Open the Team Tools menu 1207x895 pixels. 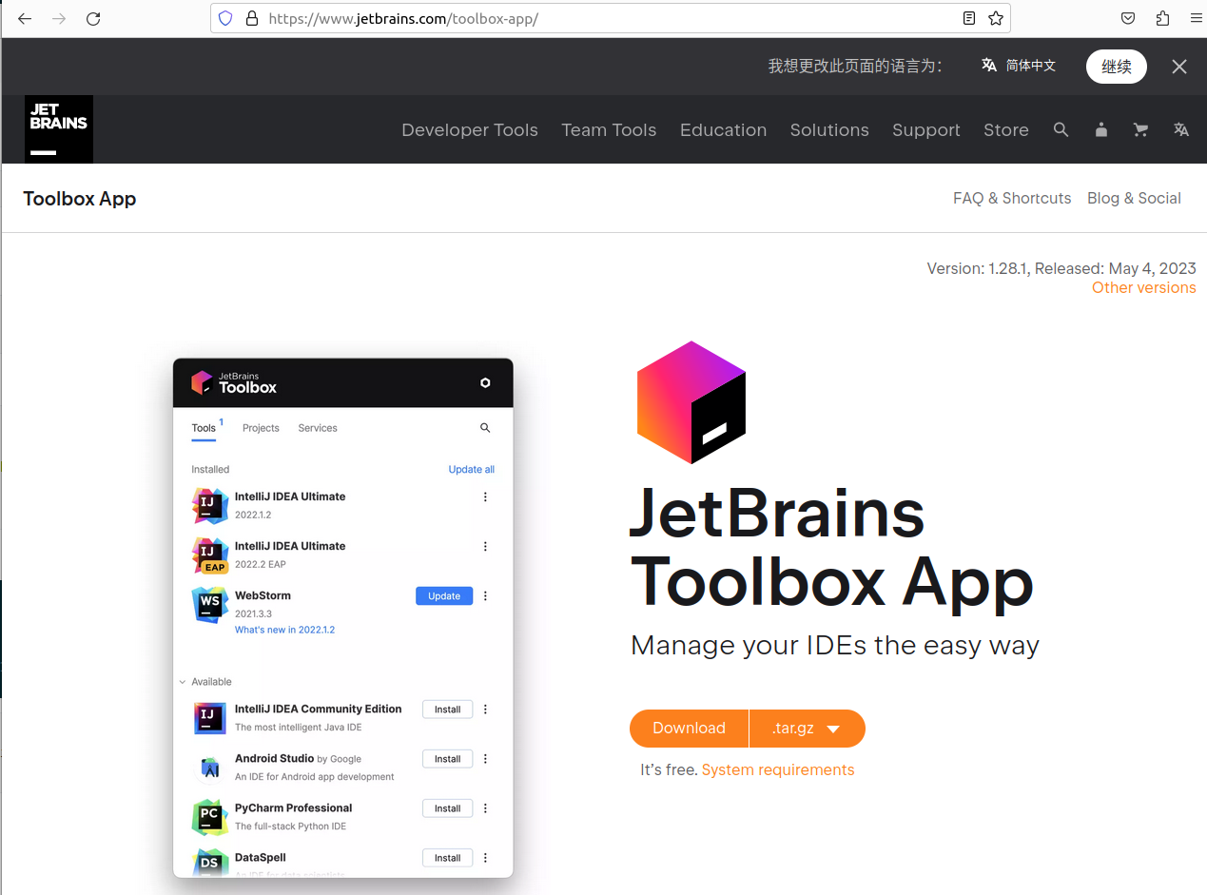(x=609, y=130)
